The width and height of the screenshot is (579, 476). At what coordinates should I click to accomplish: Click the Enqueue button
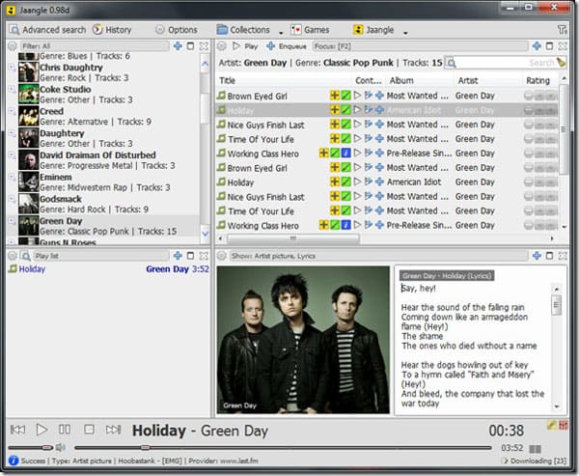coord(289,46)
